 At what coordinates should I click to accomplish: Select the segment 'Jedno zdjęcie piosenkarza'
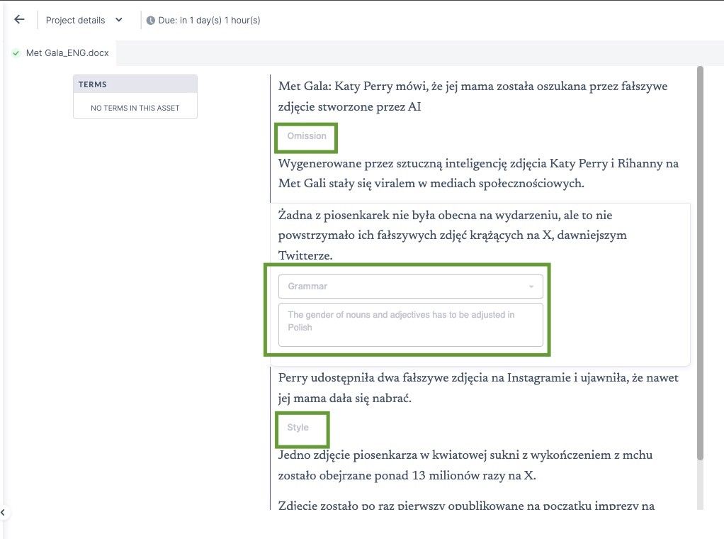click(465, 465)
